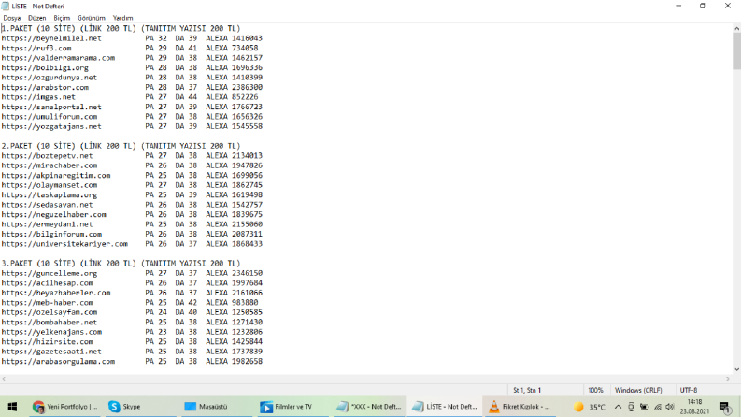Open the volume tray icon
Image resolution: width=741 pixels, height=417 pixels.
point(670,407)
